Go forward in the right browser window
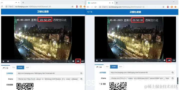The height and width of the screenshot is (90, 179). tap(92, 7)
